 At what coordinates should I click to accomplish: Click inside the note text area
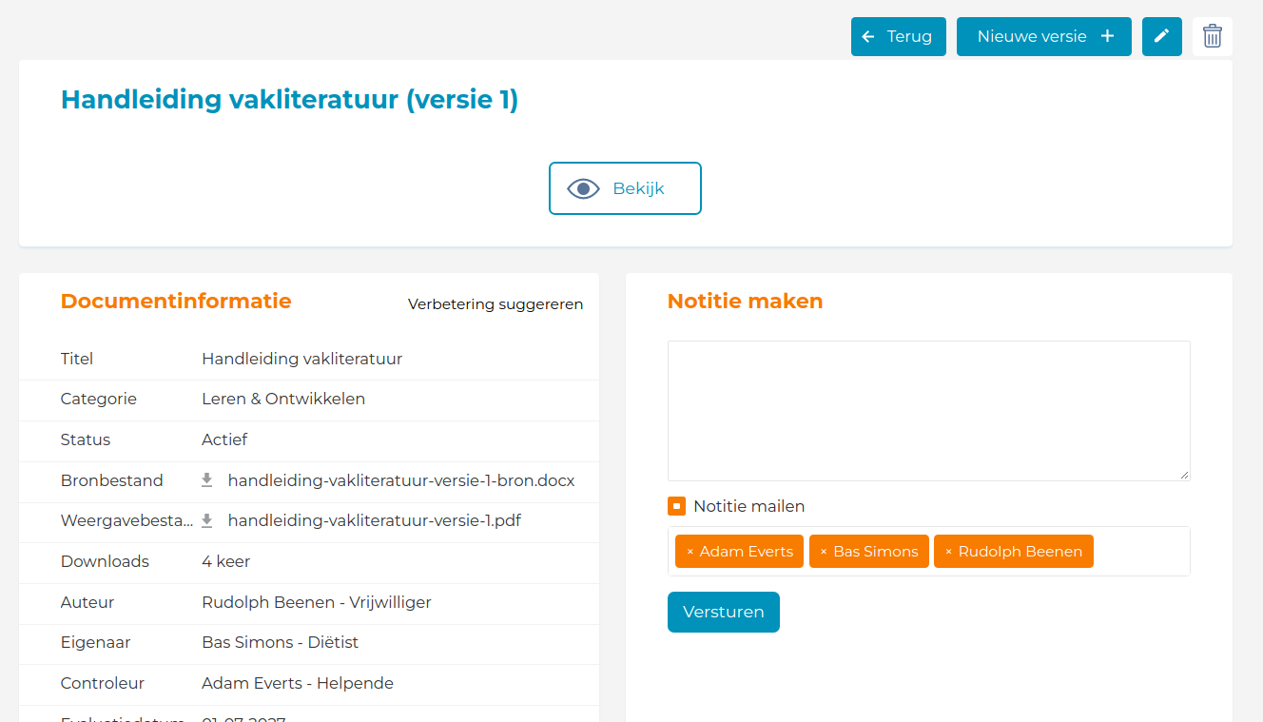pyautogui.click(x=928, y=410)
